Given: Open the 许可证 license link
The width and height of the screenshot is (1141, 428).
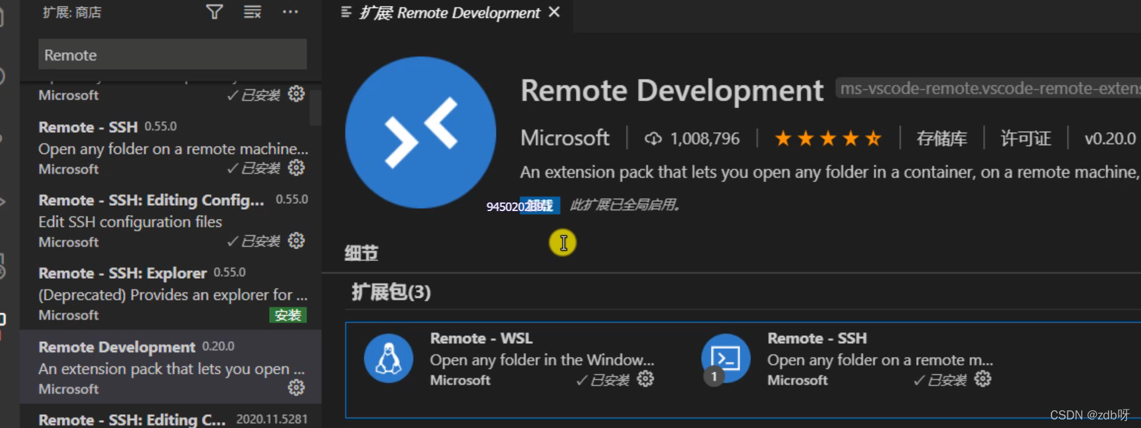Looking at the screenshot, I should click(x=1026, y=139).
